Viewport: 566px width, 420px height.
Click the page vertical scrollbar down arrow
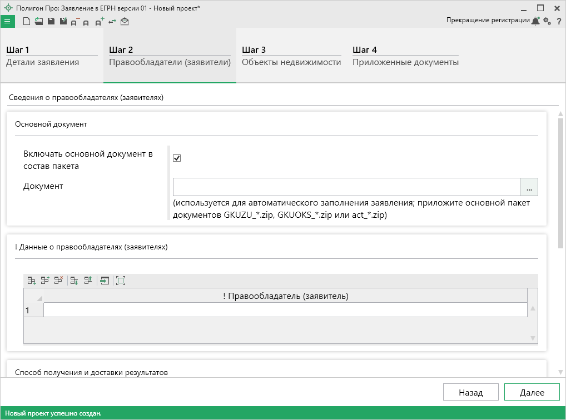[x=560, y=371]
